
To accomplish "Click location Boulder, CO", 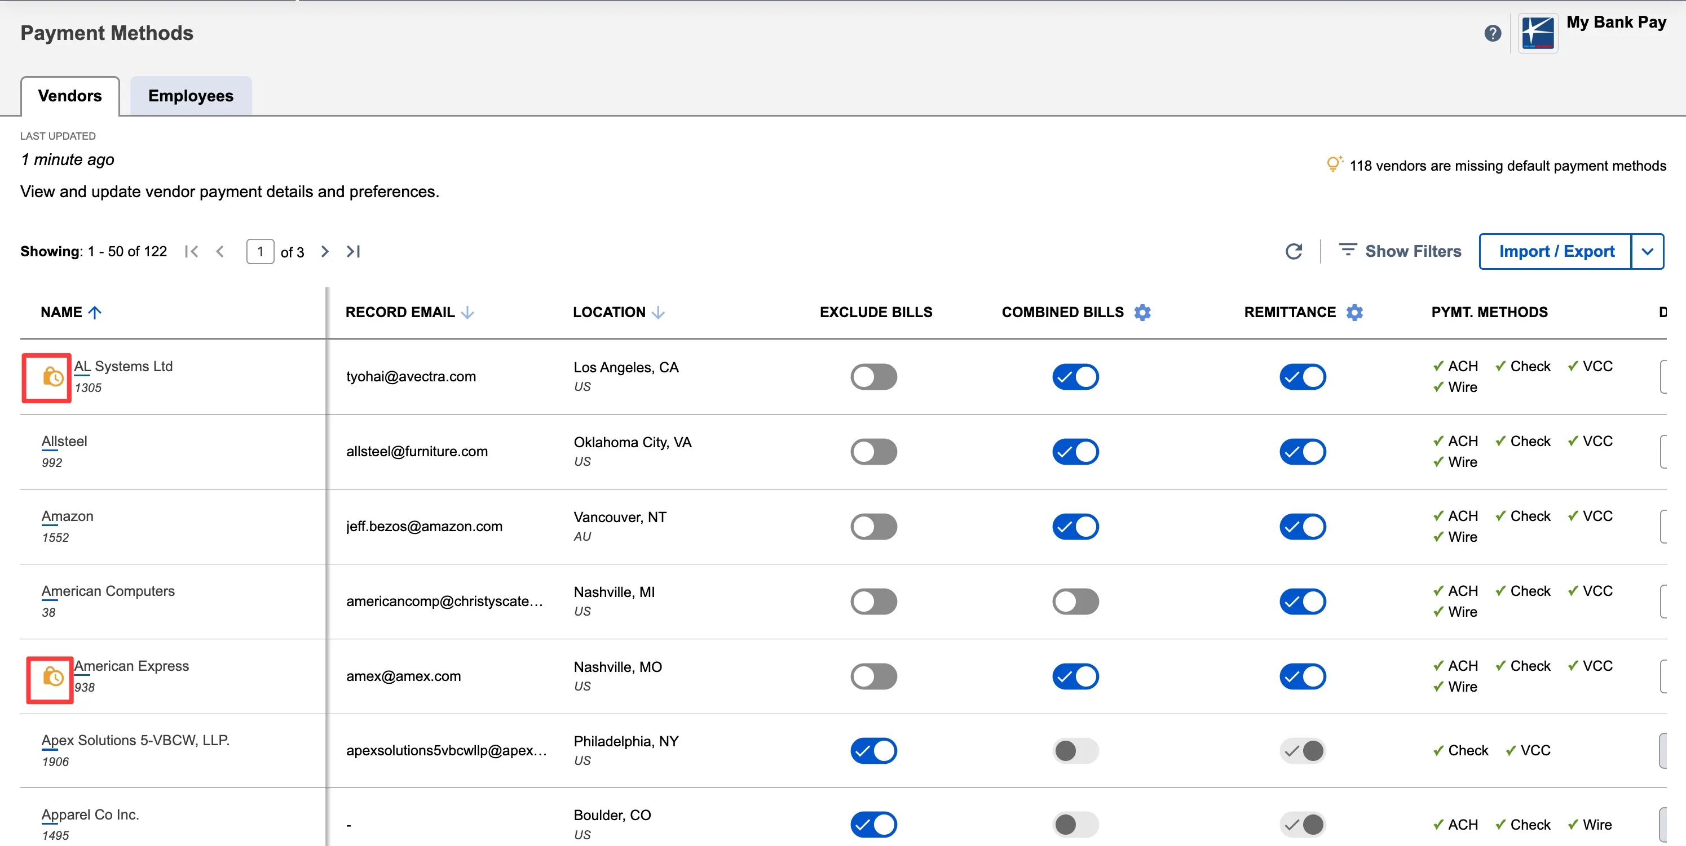I will (612, 815).
